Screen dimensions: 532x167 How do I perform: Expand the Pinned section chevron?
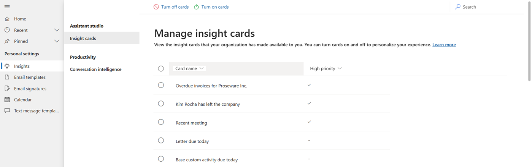click(x=57, y=41)
